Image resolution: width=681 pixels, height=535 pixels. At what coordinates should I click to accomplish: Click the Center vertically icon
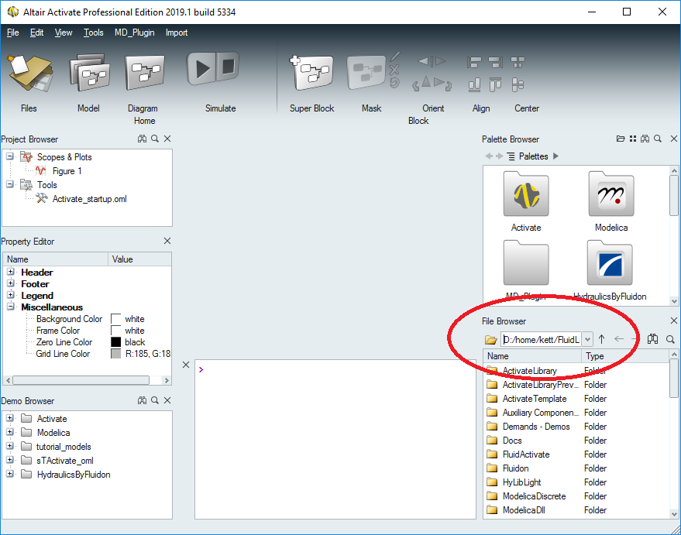pyautogui.click(x=518, y=84)
